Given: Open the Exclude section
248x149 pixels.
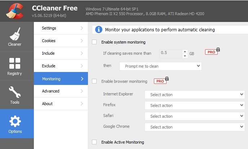Looking at the screenshot, I should click(61, 66).
